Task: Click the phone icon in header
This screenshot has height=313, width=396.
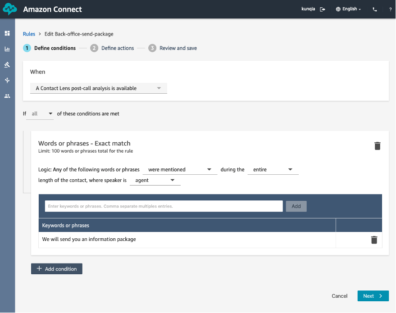Action: tap(375, 9)
